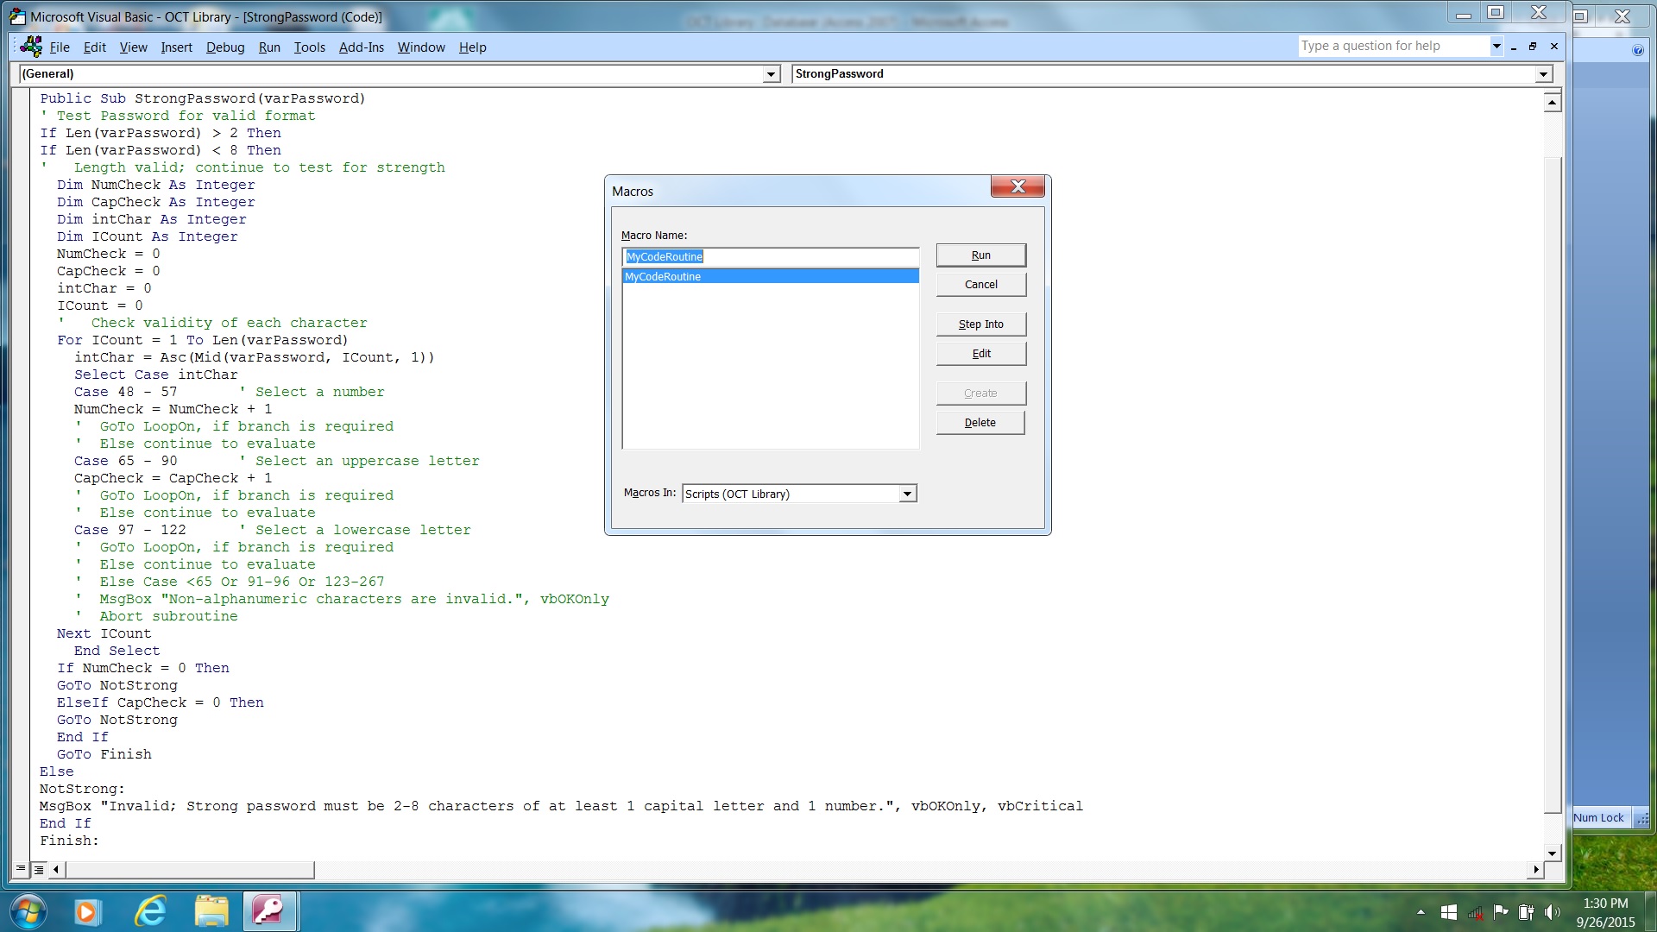Screen dimensions: 1657x932
Task: Click the Edit button in Macros dialog
Action: click(x=981, y=354)
